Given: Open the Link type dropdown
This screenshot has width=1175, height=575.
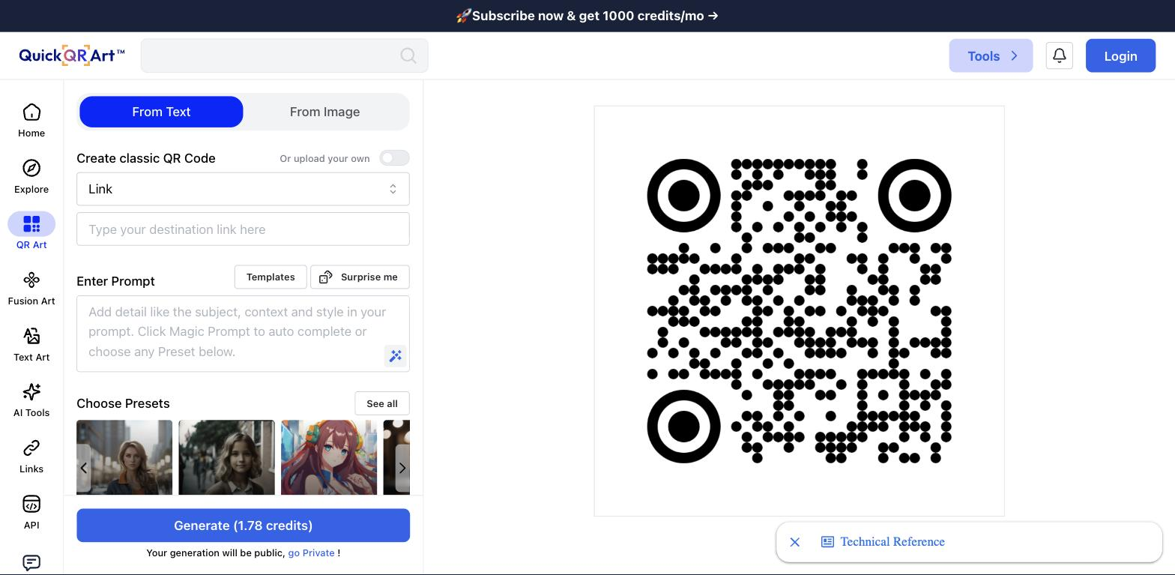Looking at the screenshot, I should tap(243, 189).
